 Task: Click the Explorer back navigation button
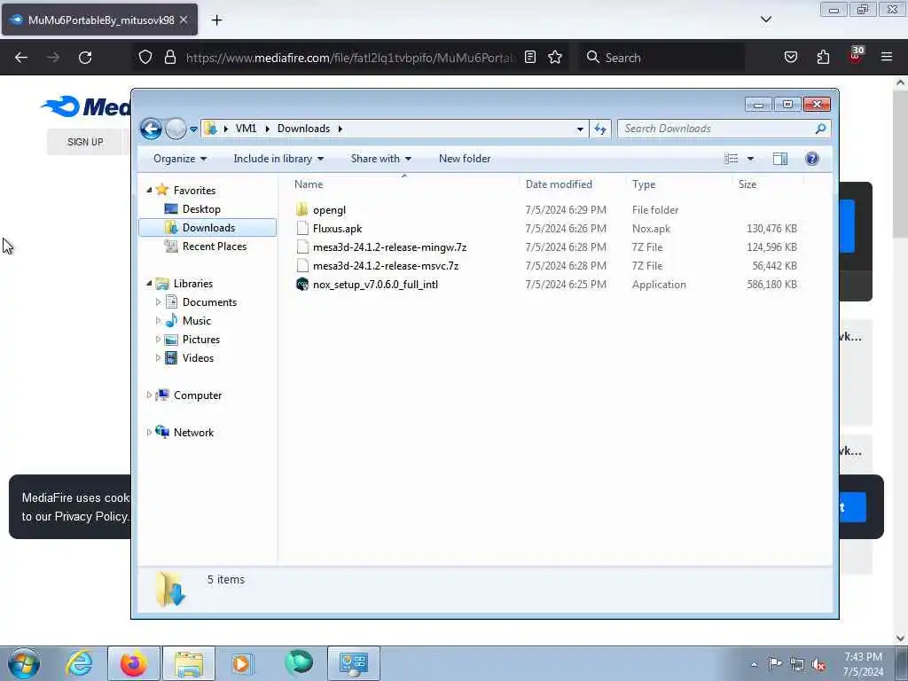[151, 129]
